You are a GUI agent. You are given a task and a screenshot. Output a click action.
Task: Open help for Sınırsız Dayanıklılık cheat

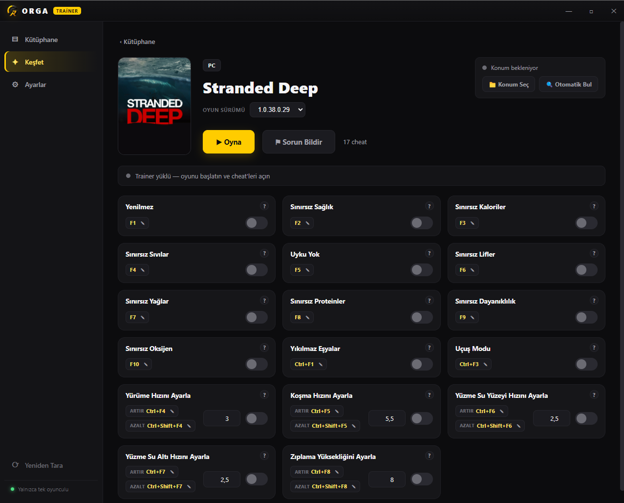click(x=594, y=301)
